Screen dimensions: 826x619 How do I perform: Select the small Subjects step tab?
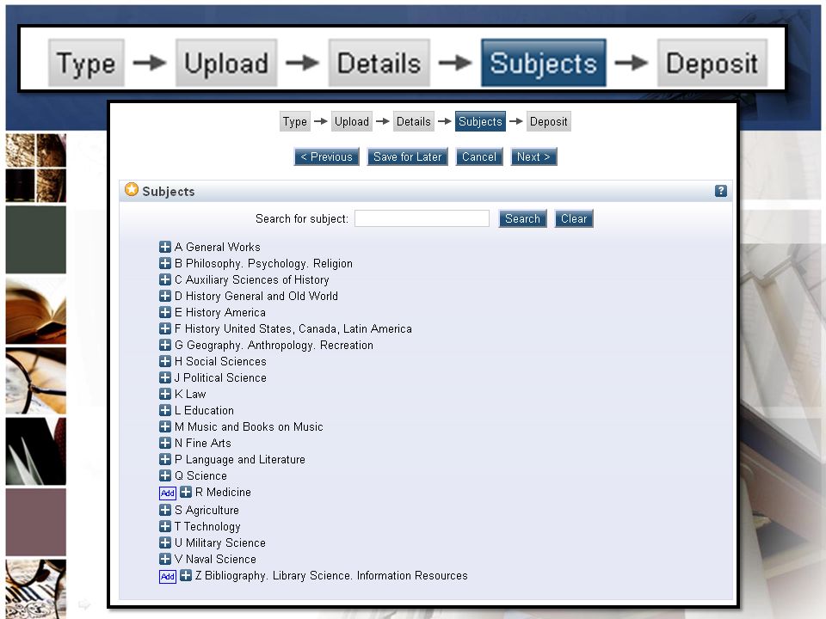tap(480, 121)
